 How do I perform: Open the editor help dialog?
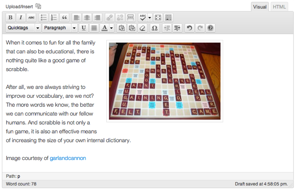click(x=211, y=28)
